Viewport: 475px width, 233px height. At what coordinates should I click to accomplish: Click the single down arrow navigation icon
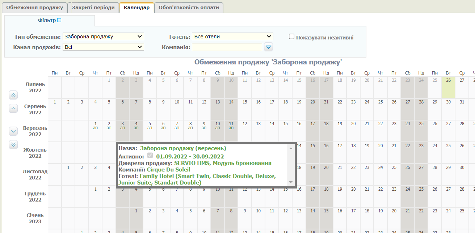[13, 131]
